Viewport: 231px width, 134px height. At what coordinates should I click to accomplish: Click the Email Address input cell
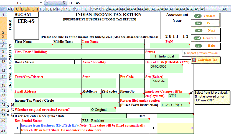pos(48,96)
